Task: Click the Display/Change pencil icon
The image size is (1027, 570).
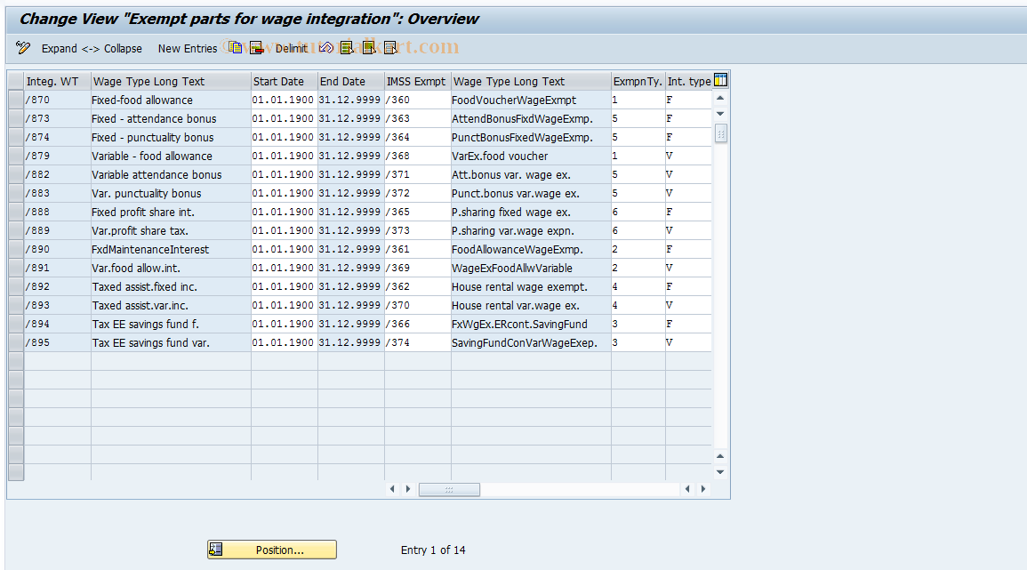Action: 23,48
